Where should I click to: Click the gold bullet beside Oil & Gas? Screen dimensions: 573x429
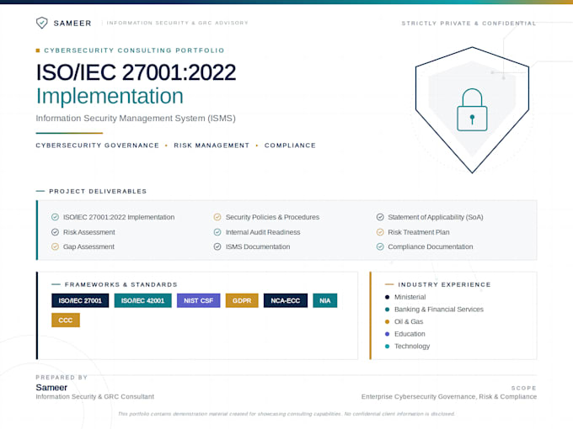coord(387,321)
